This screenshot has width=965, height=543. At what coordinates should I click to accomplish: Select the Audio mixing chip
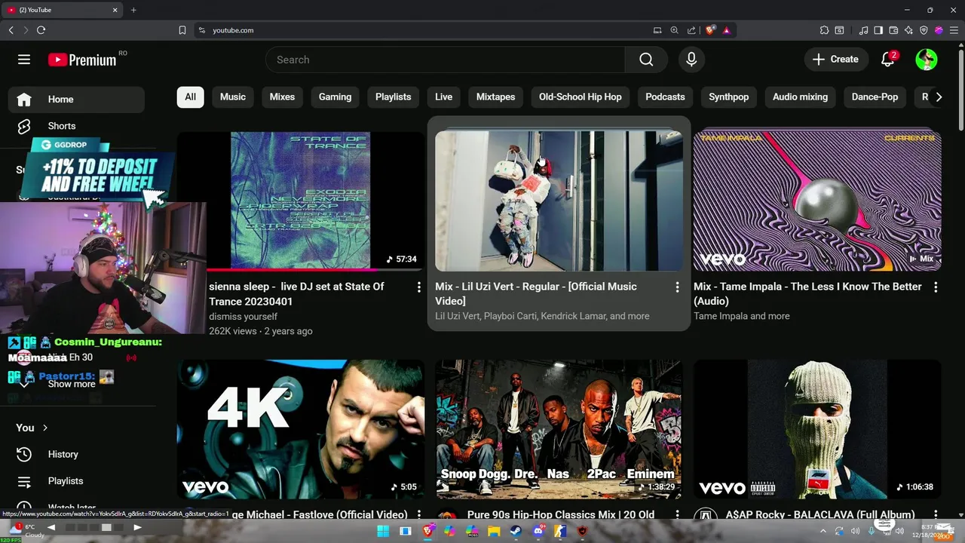click(x=800, y=97)
